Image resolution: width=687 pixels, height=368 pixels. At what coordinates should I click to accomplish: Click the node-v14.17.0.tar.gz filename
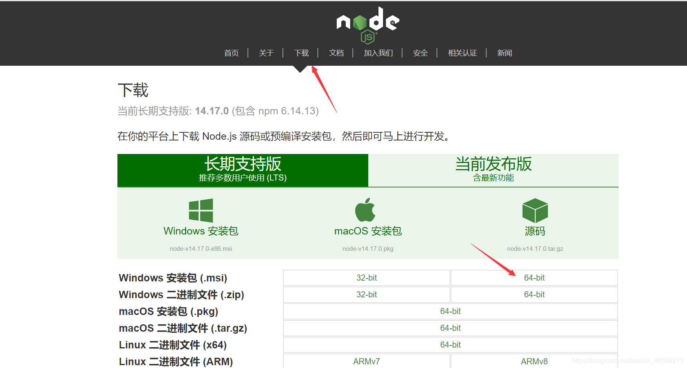pos(535,249)
